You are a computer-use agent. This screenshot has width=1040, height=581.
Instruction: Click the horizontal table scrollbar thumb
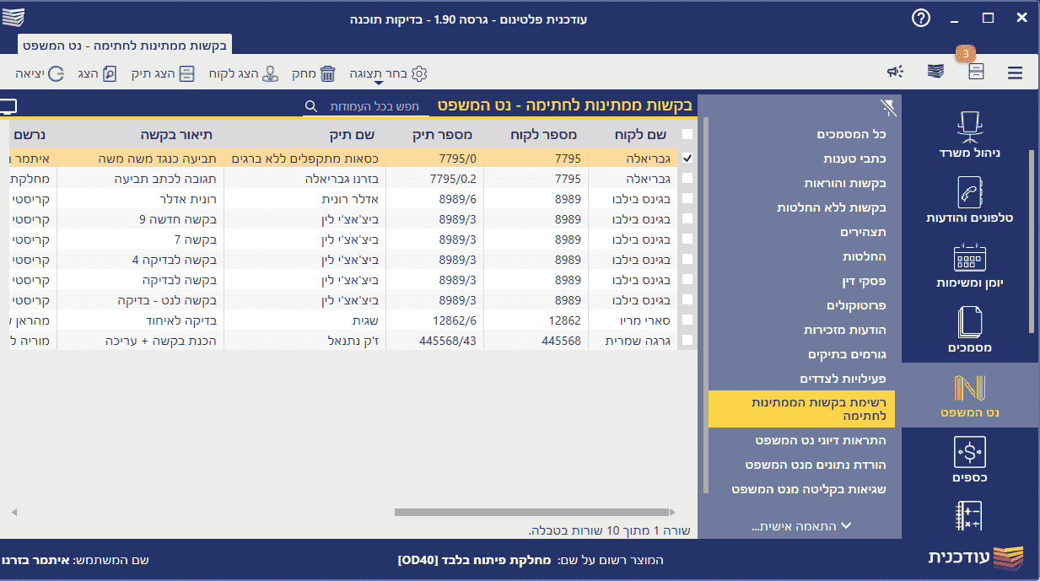(531, 512)
